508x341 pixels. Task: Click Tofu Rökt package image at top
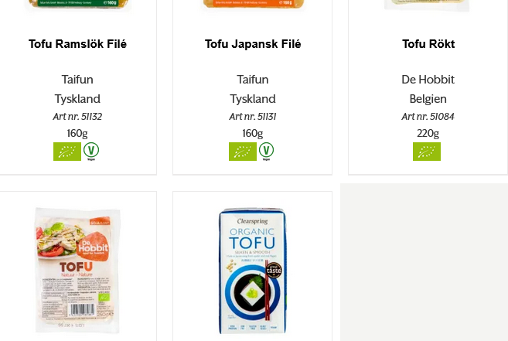(427, 5)
